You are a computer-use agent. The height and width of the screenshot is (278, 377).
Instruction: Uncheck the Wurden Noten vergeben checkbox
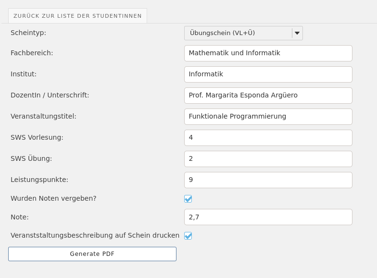point(188,199)
